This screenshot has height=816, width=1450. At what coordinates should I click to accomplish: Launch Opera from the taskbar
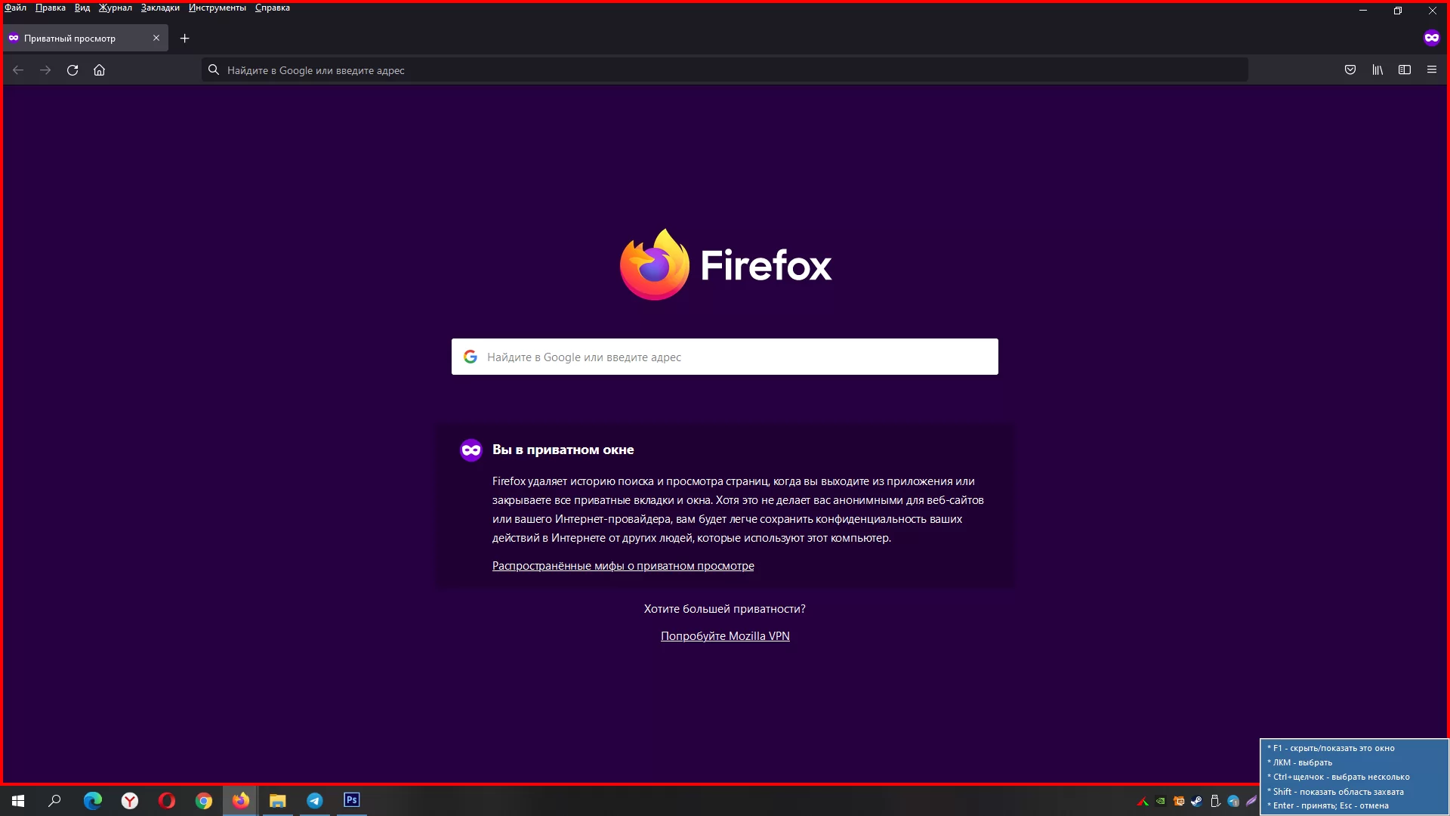click(x=167, y=801)
